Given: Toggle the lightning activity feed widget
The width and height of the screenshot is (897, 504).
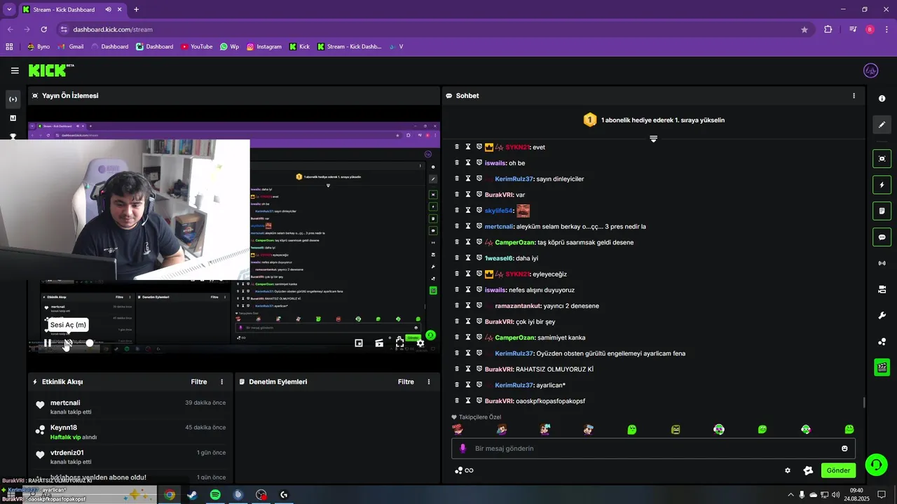Looking at the screenshot, I should pyautogui.click(x=882, y=185).
